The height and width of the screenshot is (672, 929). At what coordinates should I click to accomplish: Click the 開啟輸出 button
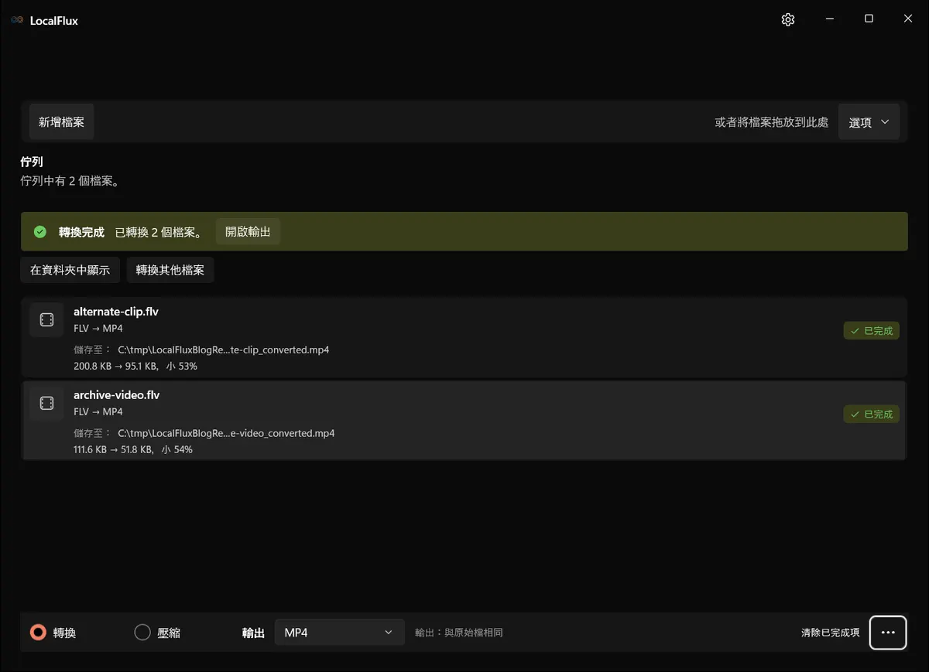point(248,232)
